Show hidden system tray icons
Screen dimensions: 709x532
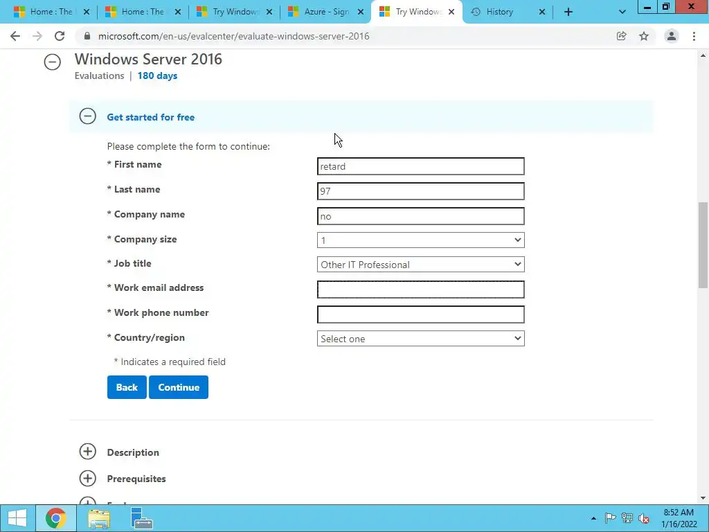[593, 518]
